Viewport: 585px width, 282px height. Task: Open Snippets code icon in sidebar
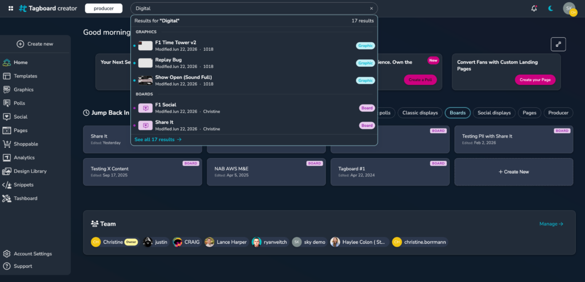(x=7, y=185)
